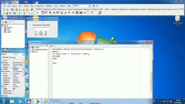
Task: Pick the MainMenu component in palette
Action: pyautogui.click(x=46, y=13)
